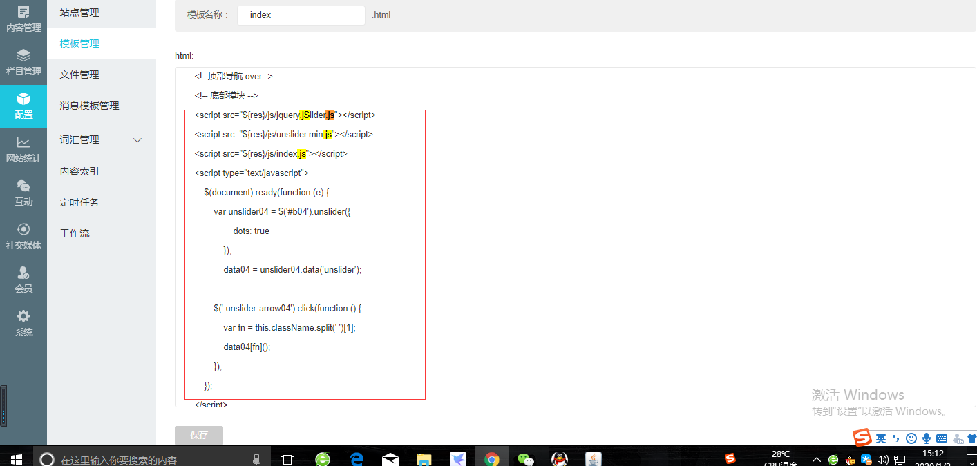
Task: Click the $(document).ready line in code
Action: (x=267, y=193)
